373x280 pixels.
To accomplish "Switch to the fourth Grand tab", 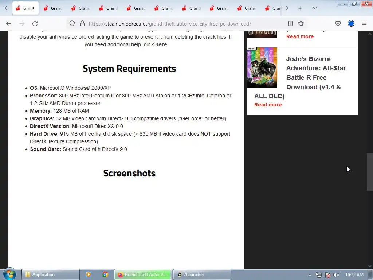I will (108, 8).
